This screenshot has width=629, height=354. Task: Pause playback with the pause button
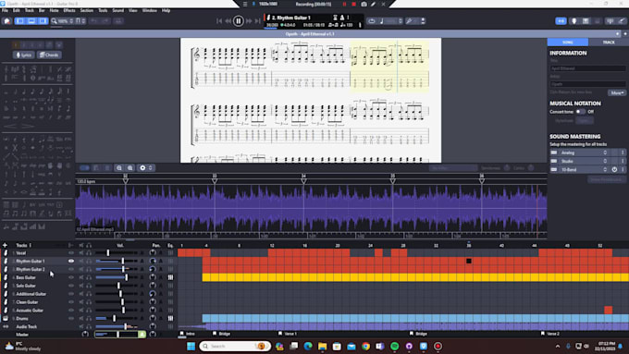[x=239, y=21]
